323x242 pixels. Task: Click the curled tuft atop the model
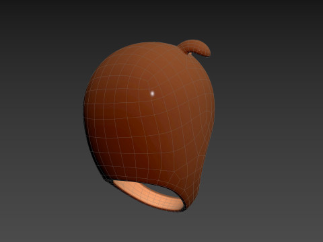point(196,48)
